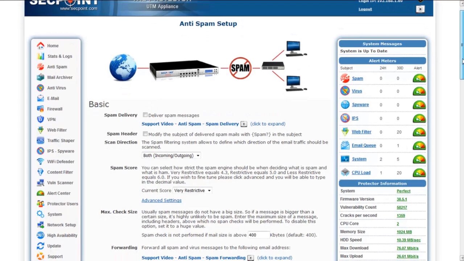This screenshot has width=464, height=261.
Task: Toggle Modify the subject of spam mails checkbox
Action: 145,134
